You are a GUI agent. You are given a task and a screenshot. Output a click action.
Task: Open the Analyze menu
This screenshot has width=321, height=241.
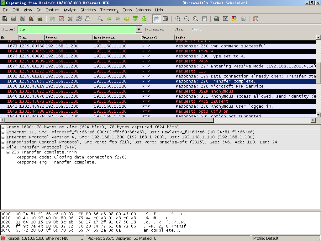tap(70, 10)
